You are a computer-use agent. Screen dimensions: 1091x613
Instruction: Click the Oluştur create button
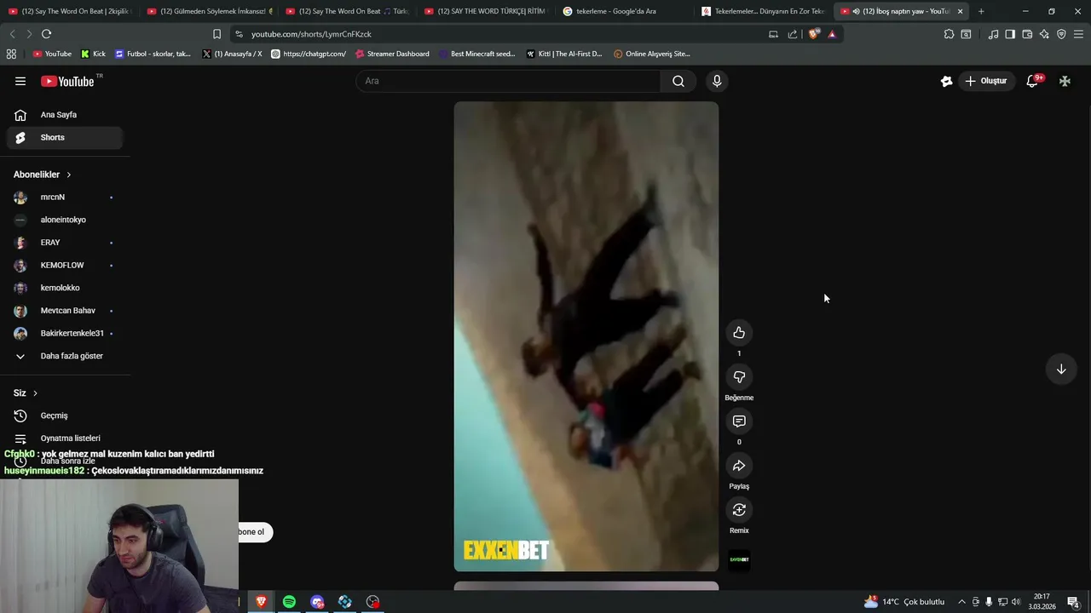point(986,81)
